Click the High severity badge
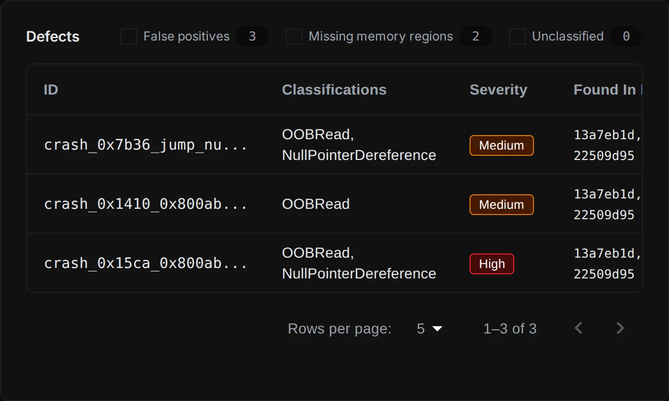The height and width of the screenshot is (401, 669). pyautogui.click(x=491, y=264)
